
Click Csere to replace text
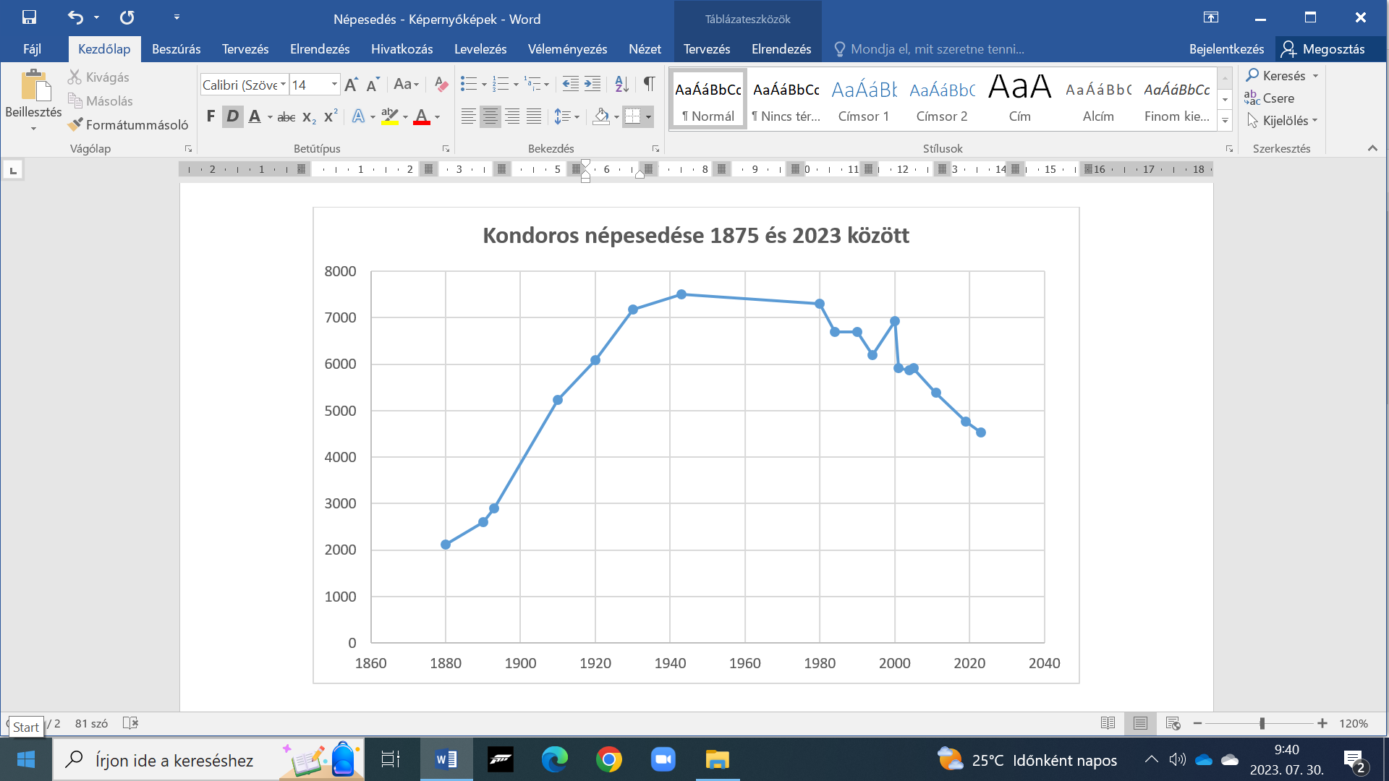click(1270, 98)
